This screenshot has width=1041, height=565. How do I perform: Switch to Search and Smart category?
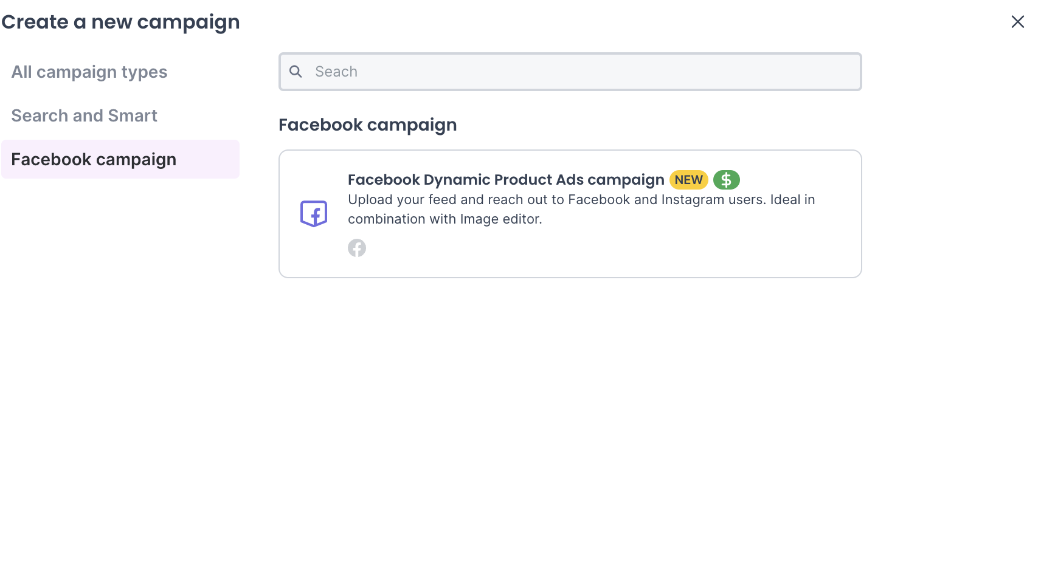[x=84, y=115]
